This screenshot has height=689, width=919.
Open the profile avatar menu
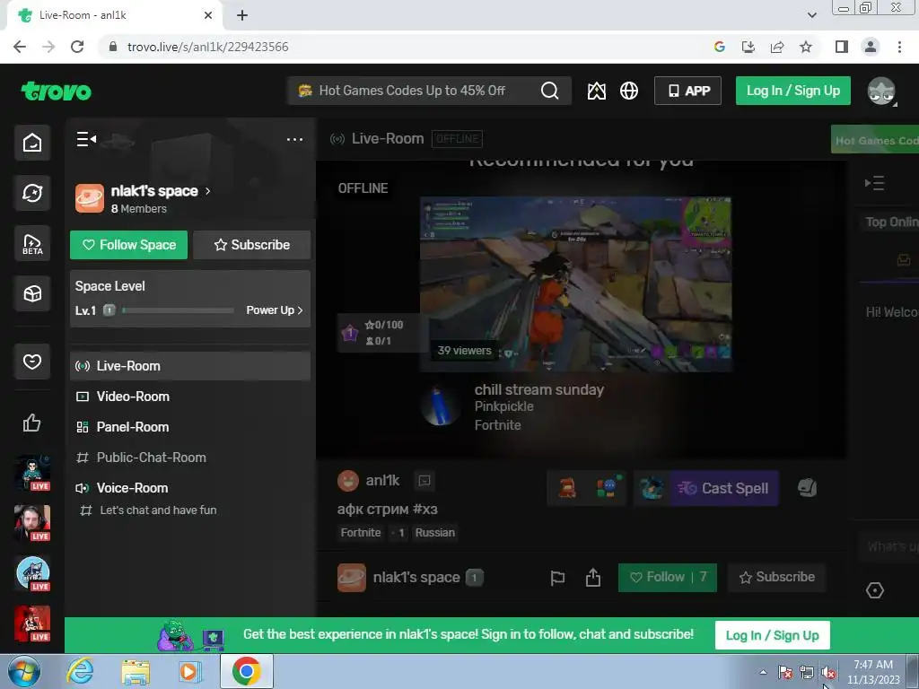(x=881, y=91)
